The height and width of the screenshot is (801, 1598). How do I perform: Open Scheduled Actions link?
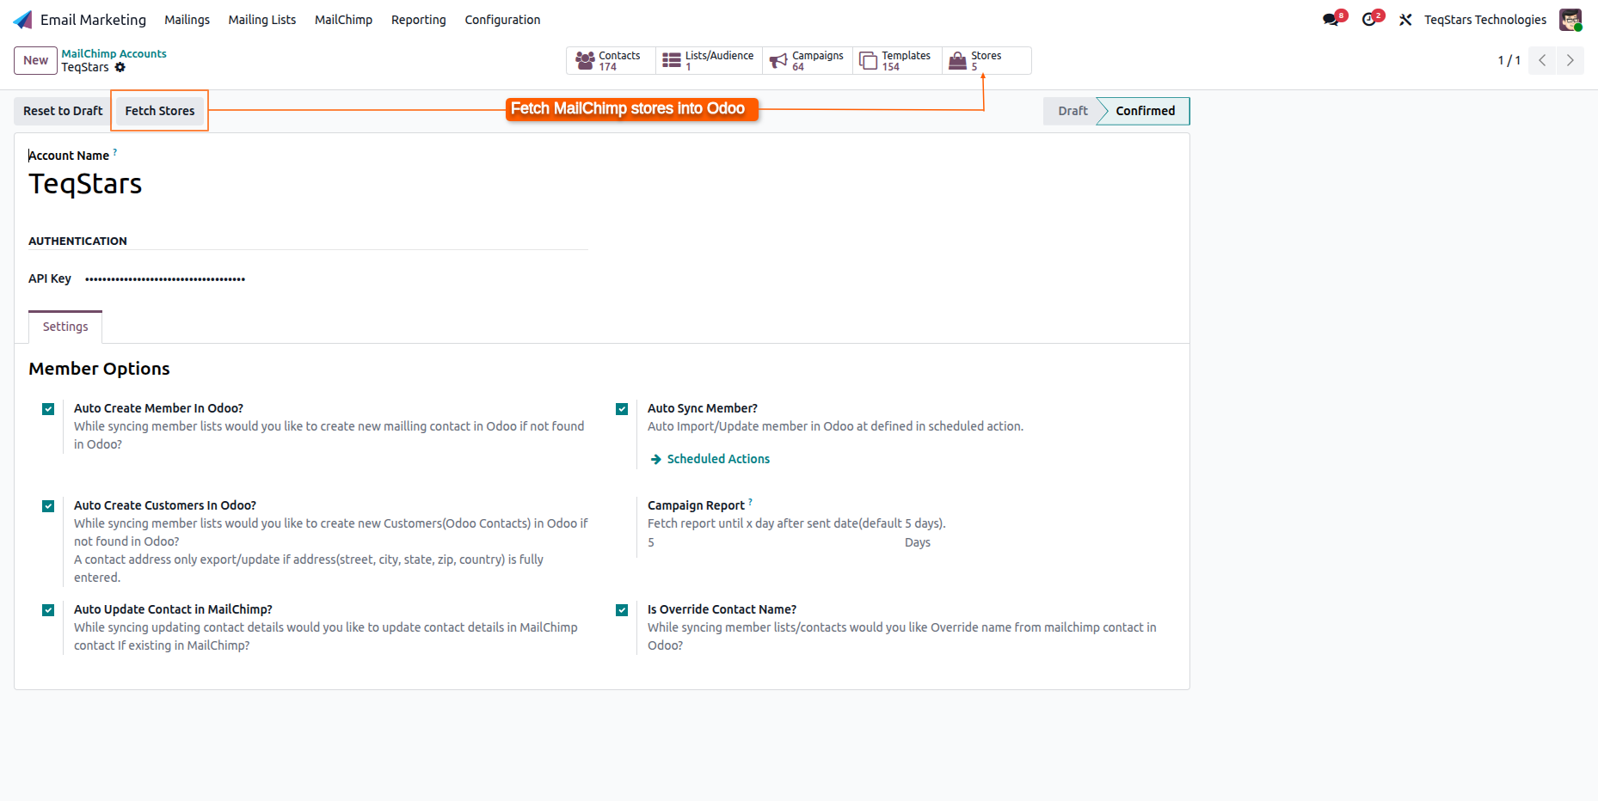tap(718, 459)
